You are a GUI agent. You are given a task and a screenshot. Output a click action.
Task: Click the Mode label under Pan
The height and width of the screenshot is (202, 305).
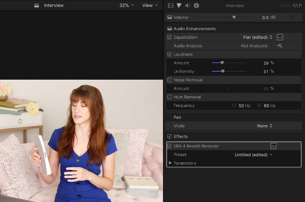(x=179, y=126)
